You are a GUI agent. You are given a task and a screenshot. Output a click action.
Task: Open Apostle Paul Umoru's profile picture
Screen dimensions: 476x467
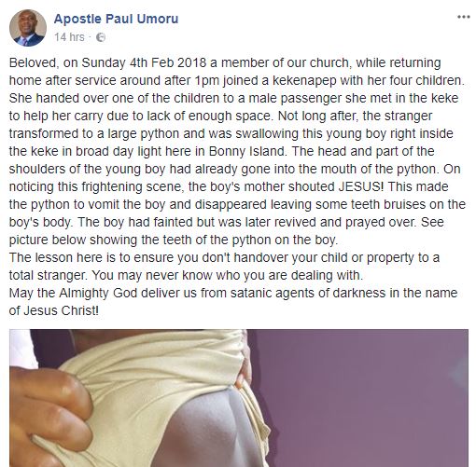click(x=28, y=28)
